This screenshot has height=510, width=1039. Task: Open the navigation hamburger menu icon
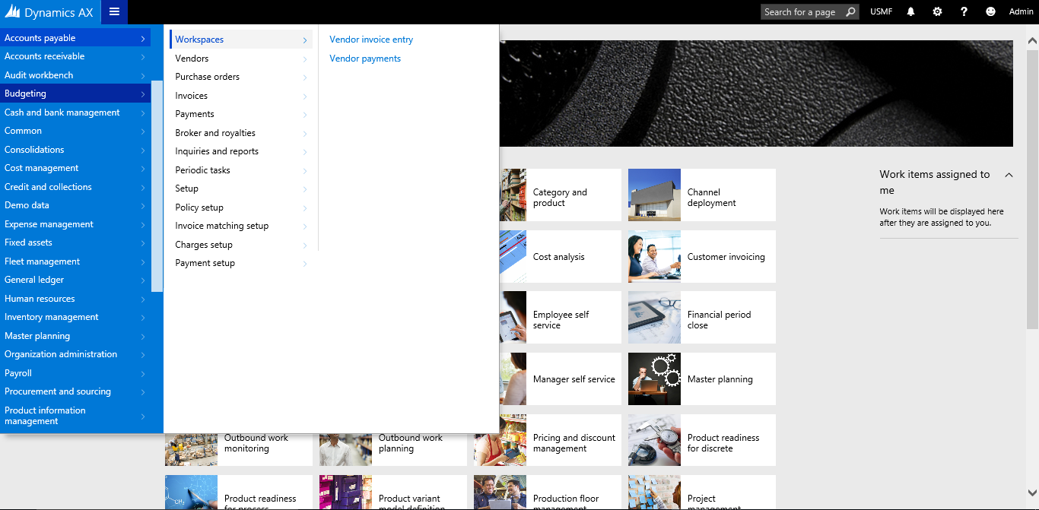click(x=114, y=12)
